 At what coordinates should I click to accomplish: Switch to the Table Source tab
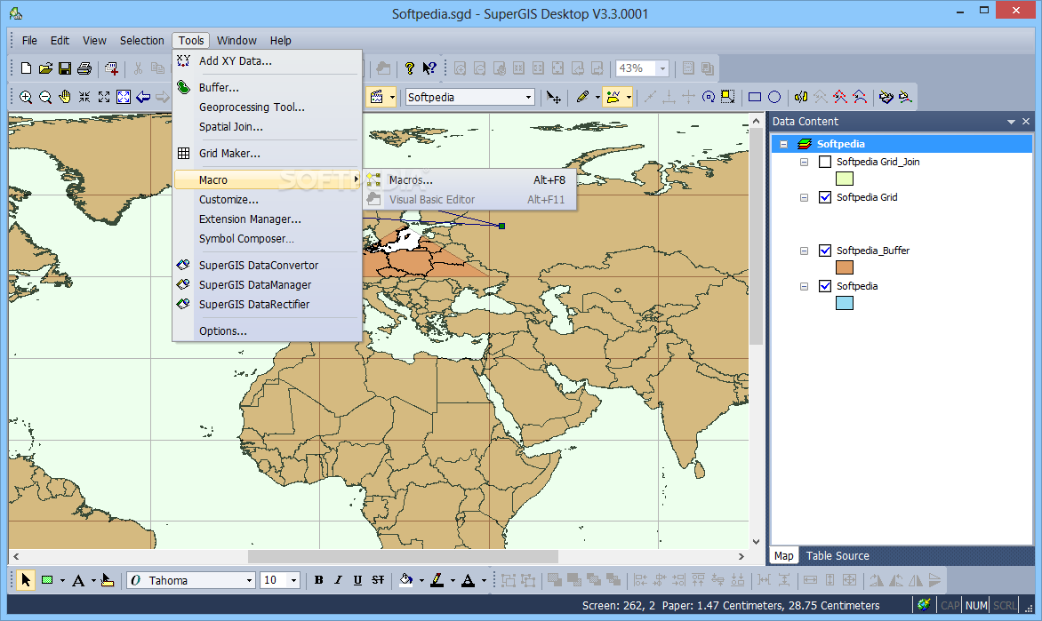pyautogui.click(x=838, y=556)
